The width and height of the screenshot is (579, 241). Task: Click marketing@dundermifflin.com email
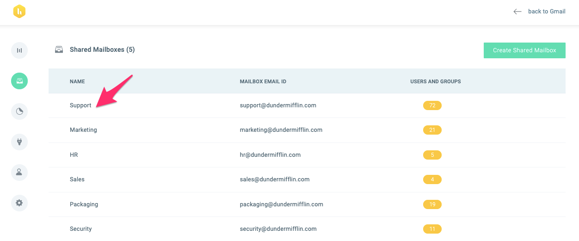click(281, 130)
